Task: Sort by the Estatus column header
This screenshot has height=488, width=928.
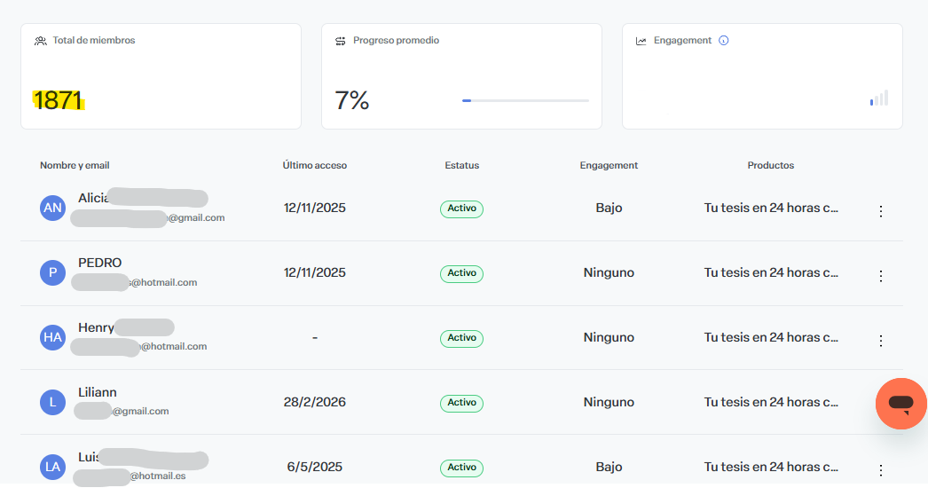Action: pos(461,165)
